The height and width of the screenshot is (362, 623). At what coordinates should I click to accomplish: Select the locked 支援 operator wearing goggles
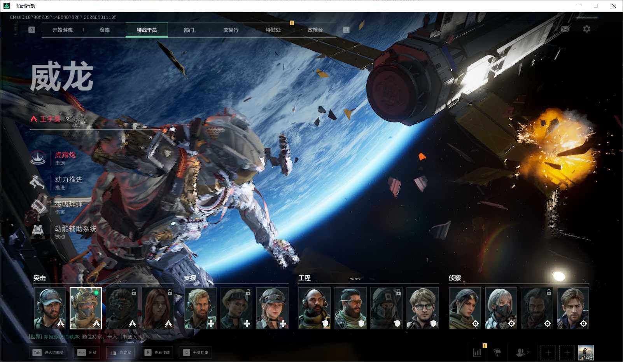click(236, 308)
